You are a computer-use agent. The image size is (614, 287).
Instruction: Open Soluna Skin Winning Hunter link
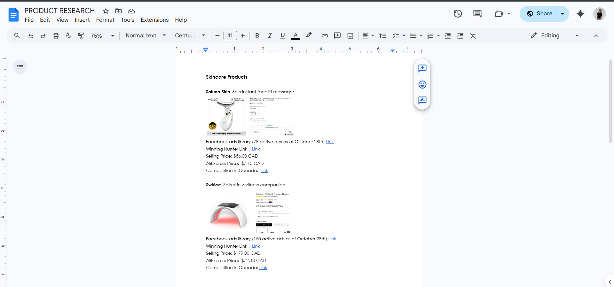[256, 149]
